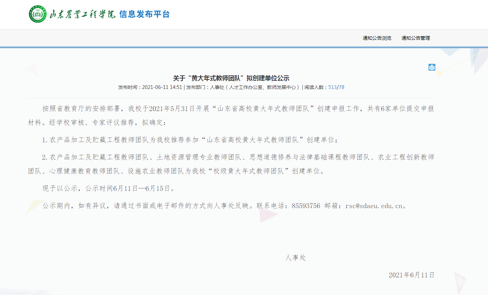This screenshot has height=295, width=488.
Task: Click the numbered item 1 paragraph
Action: (190, 140)
